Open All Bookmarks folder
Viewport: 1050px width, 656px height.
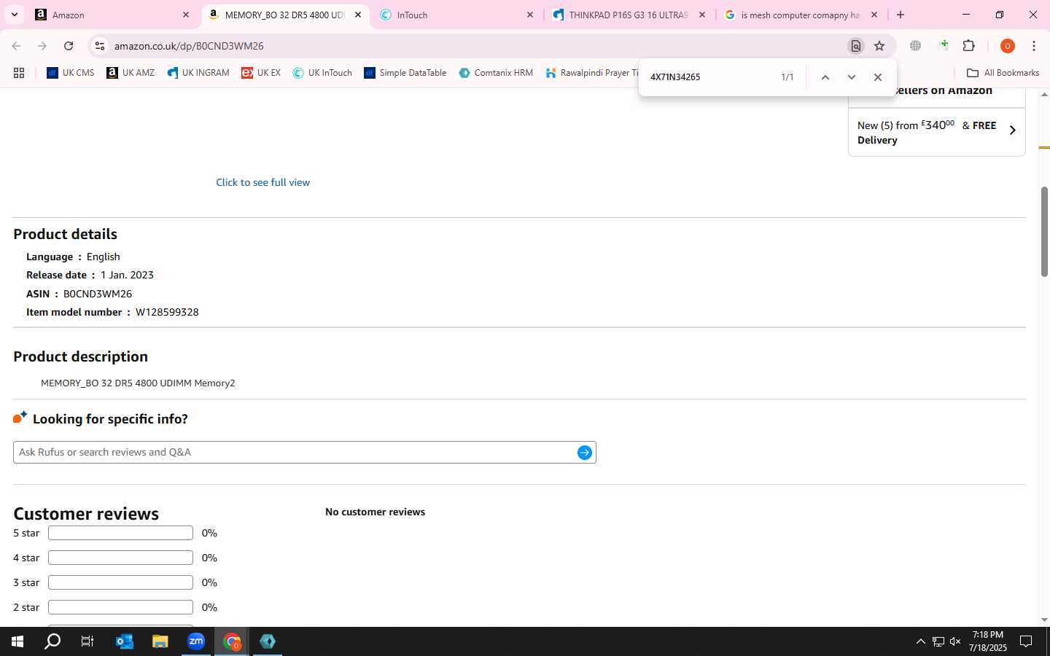click(1003, 73)
